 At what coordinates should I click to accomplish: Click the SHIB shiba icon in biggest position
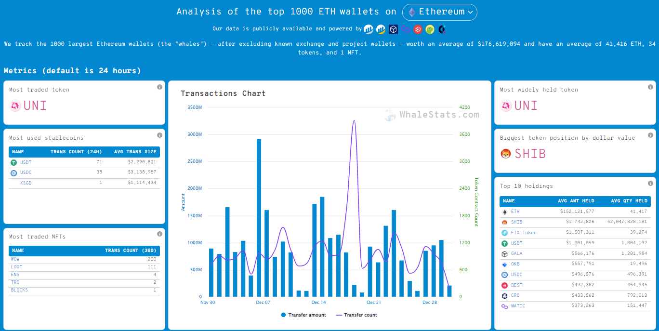click(x=506, y=154)
